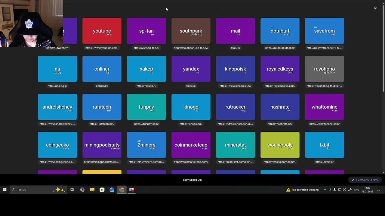
Task: Open the clock showing 14:27
Action: [367, 190]
